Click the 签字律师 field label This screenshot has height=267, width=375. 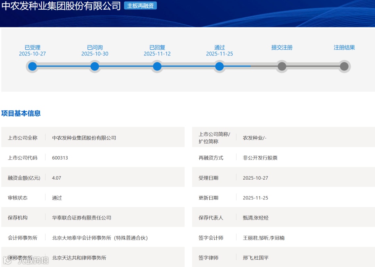208,258
